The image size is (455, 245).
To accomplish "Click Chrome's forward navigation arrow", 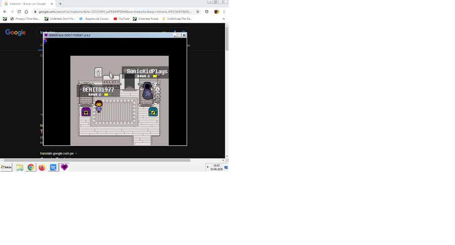I will (x=12, y=12).
